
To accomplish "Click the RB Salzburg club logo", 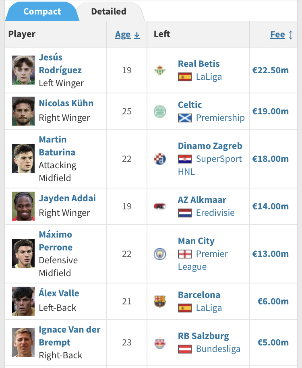I will coord(160,342).
